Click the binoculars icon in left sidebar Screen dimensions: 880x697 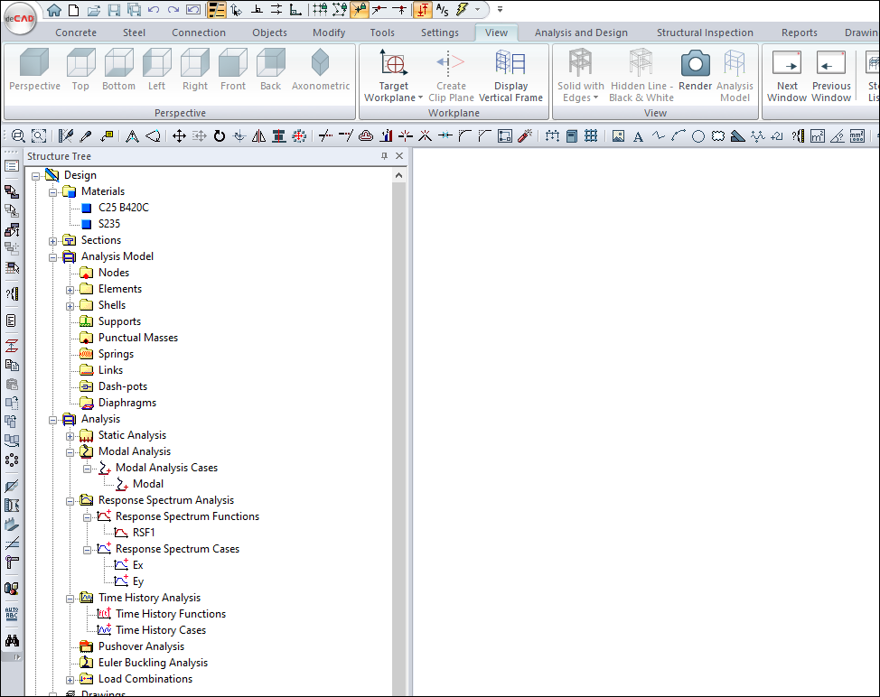[12, 640]
